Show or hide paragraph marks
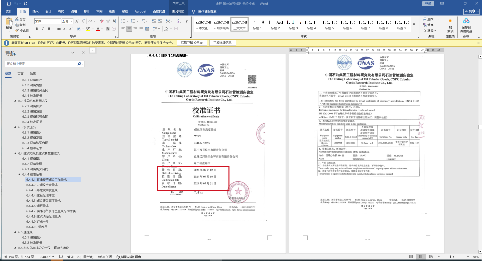 [187, 21]
